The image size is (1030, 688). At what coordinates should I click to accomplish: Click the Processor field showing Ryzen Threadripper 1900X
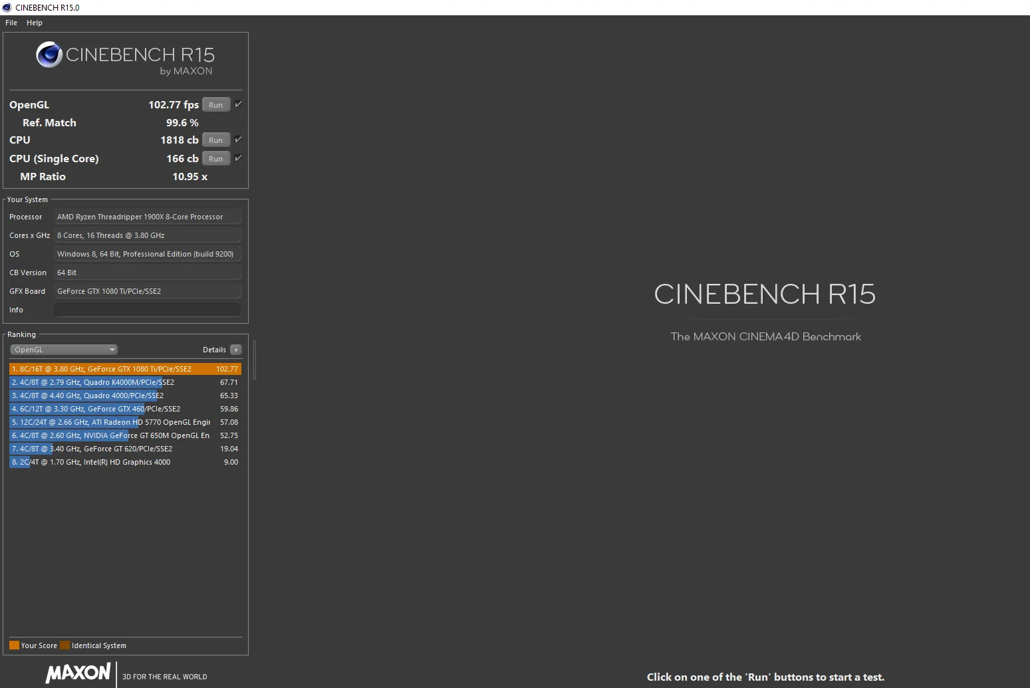148,217
